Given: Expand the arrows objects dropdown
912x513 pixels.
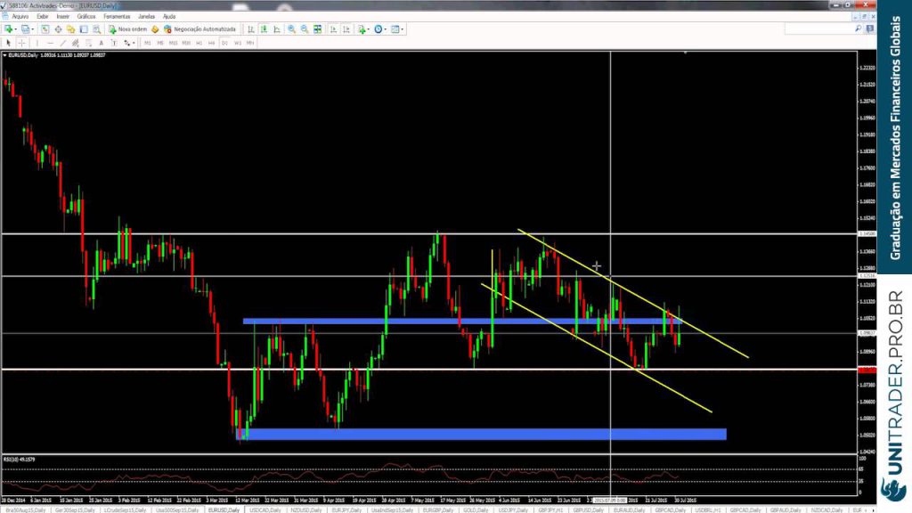Looking at the screenshot, I should coord(134,43).
